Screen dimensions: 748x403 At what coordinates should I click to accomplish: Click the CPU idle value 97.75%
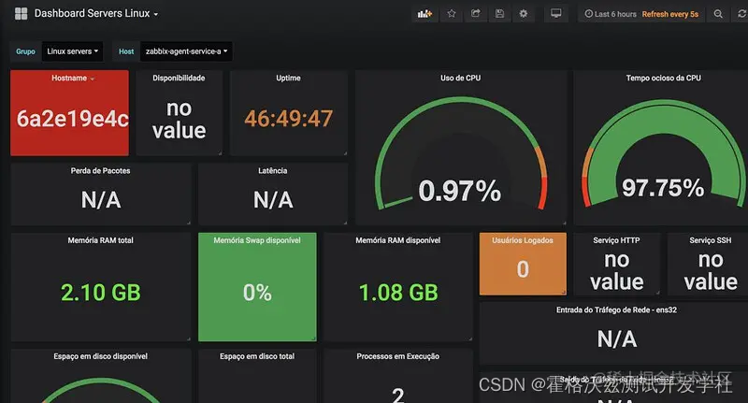coord(663,187)
